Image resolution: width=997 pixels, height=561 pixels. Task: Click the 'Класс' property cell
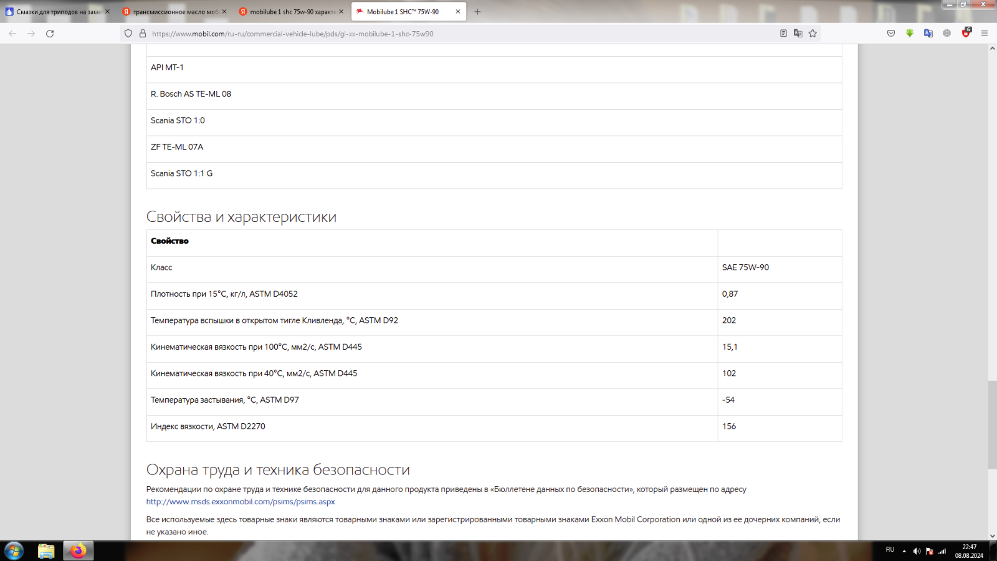click(432, 270)
